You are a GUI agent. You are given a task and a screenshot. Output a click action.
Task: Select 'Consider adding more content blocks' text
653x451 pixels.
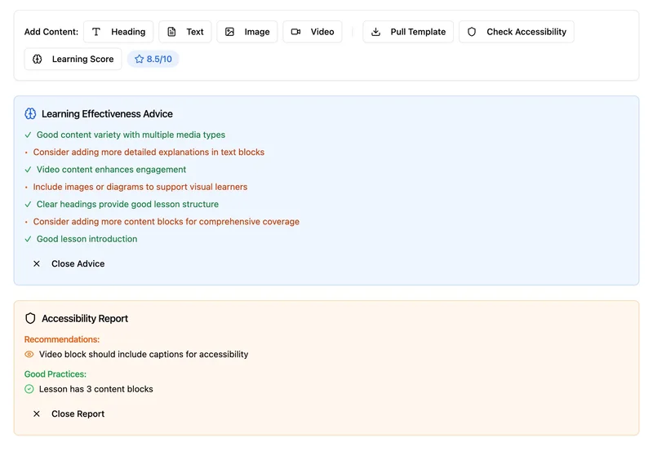pos(167,222)
